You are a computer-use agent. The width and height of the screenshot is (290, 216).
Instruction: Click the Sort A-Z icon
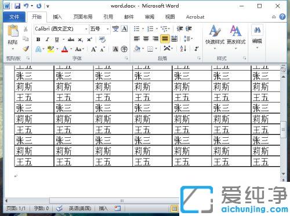click(x=183, y=49)
